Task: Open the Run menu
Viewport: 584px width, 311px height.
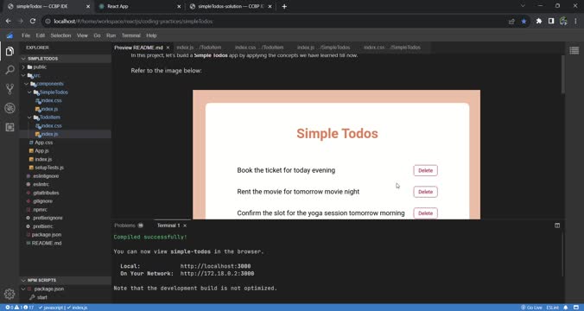Action: click(111, 35)
